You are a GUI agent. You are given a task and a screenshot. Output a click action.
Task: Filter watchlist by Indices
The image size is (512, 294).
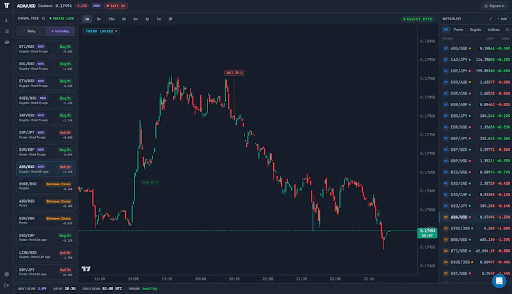(493, 29)
